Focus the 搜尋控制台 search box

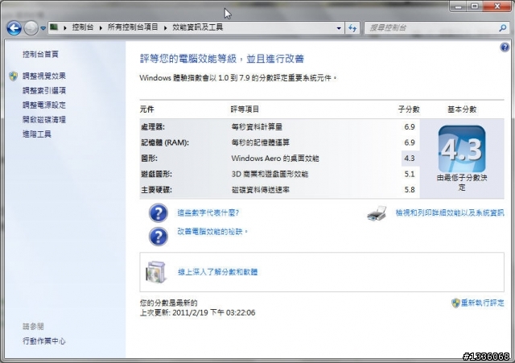point(432,28)
